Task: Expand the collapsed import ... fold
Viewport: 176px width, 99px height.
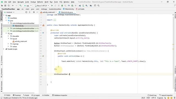Action: [x=55, y=20]
